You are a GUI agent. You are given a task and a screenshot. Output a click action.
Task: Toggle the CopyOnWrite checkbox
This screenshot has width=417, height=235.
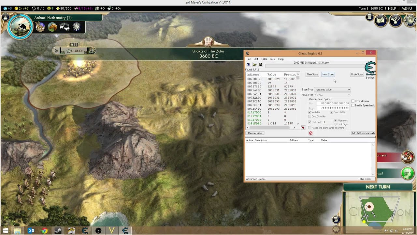coord(310,116)
